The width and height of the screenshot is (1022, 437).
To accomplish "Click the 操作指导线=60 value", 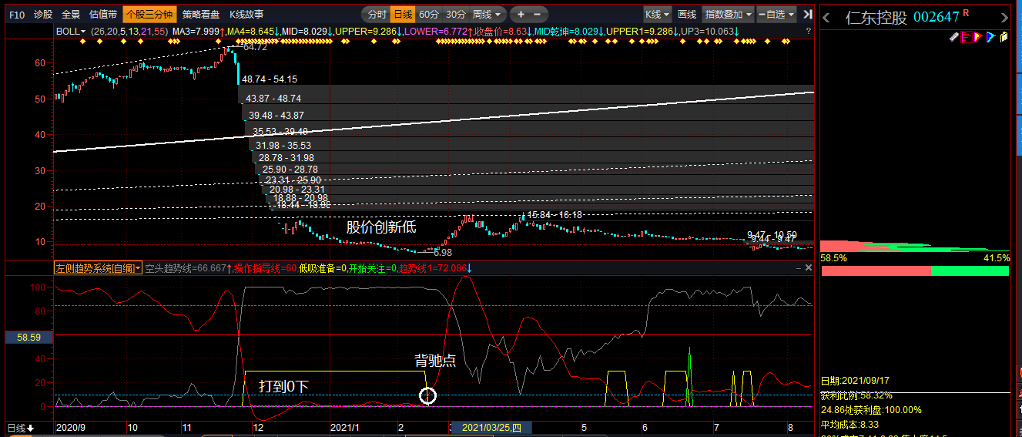I will (266, 267).
